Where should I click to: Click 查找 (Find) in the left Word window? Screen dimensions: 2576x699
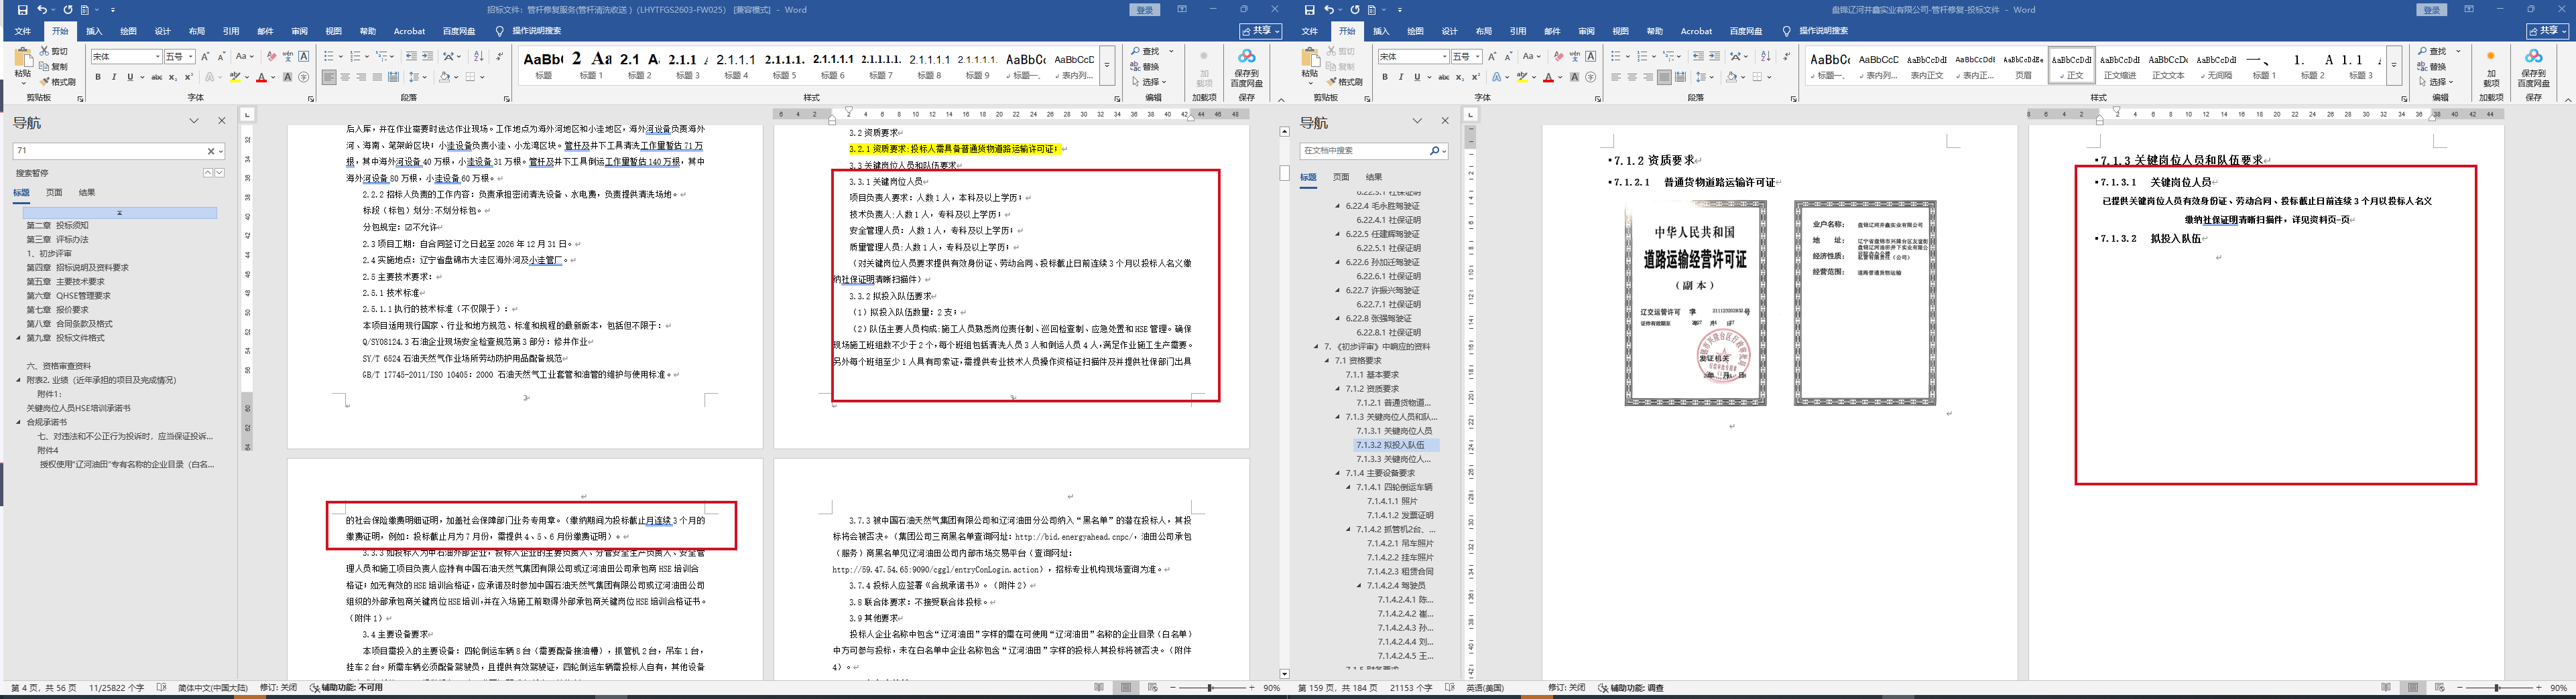(x=1146, y=51)
